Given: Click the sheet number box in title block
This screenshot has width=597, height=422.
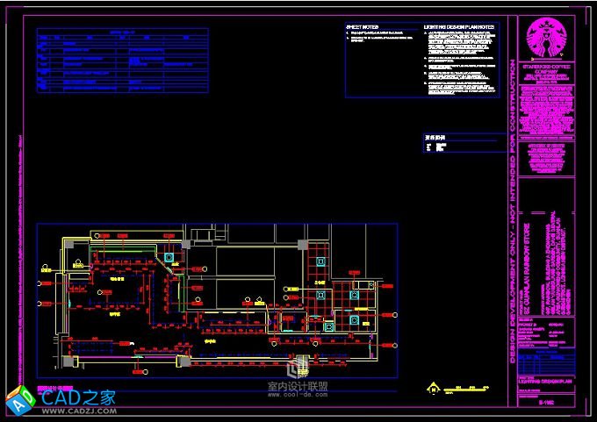Looking at the screenshot, I should (x=546, y=402).
